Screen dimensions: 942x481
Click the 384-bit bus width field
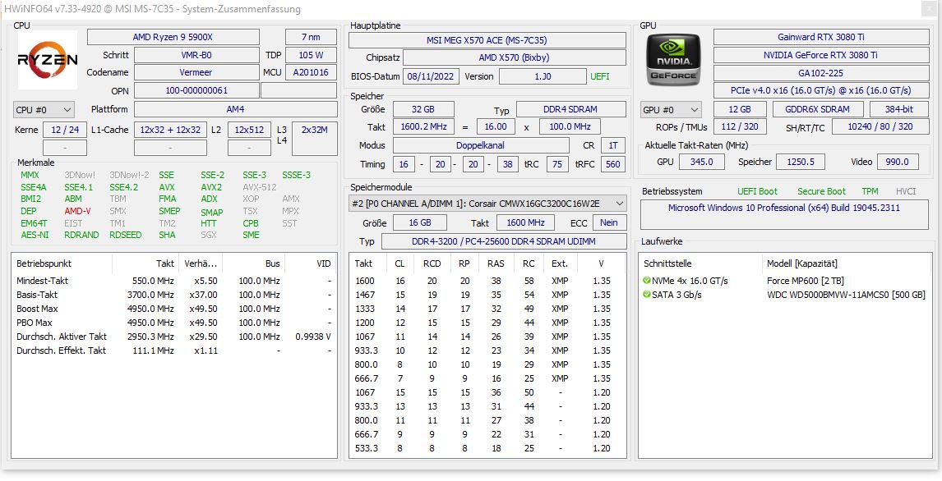(899, 110)
